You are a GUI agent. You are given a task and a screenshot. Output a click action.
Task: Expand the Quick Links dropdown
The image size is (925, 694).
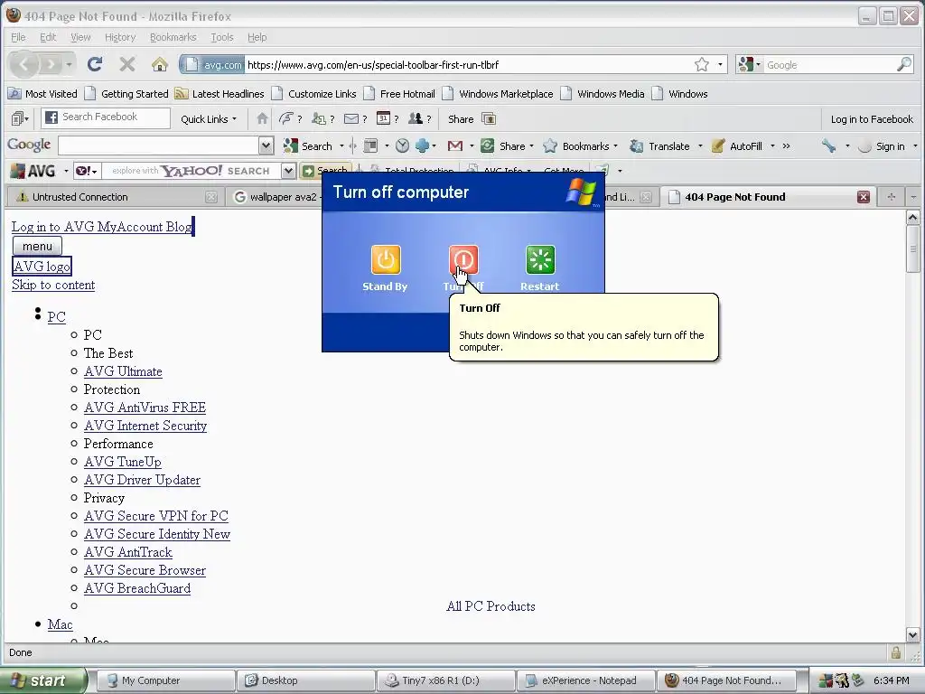click(x=209, y=119)
